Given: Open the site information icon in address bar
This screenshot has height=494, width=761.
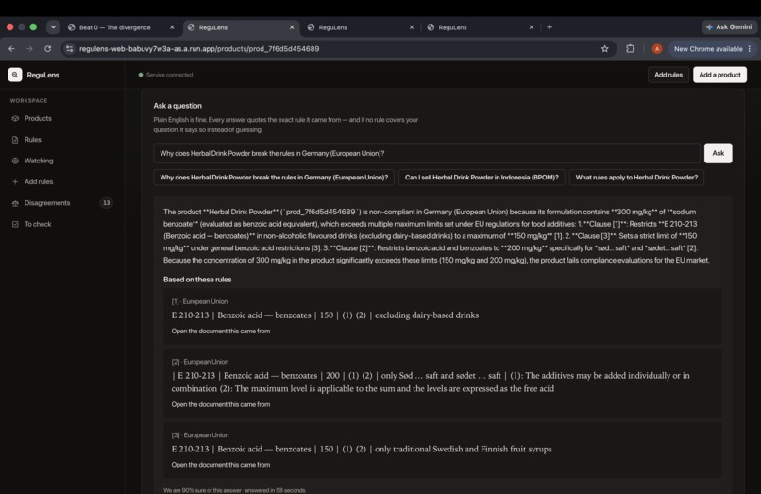Looking at the screenshot, I should click(70, 48).
